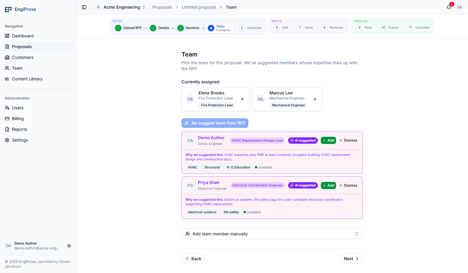Open Reports in the sidebar
The image size is (468, 273).
point(38,129)
